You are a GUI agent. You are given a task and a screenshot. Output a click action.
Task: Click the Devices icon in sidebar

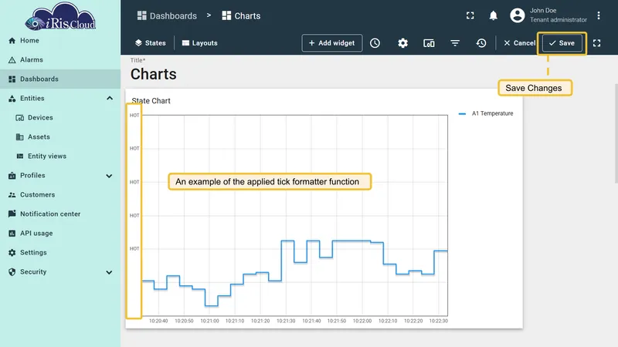coord(20,118)
